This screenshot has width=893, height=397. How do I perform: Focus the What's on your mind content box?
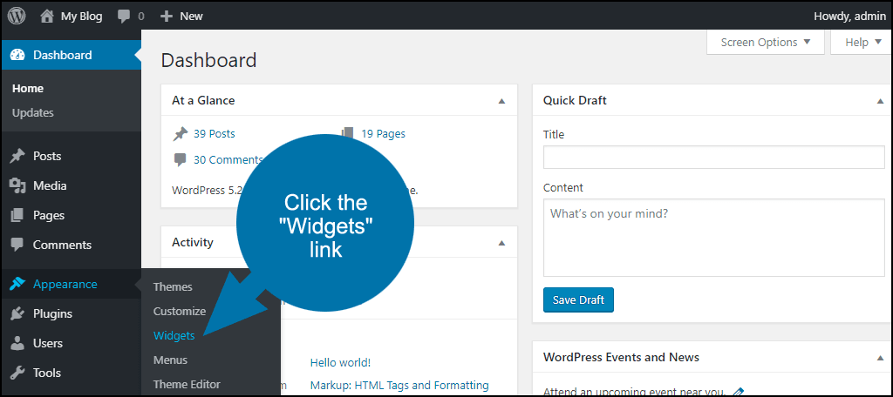[713, 238]
